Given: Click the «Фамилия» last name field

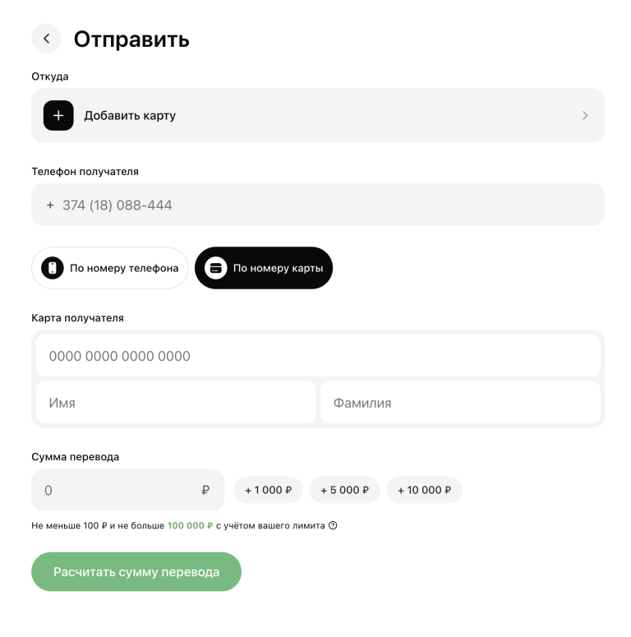Looking at the screenshot, I should tap(460, 403).
